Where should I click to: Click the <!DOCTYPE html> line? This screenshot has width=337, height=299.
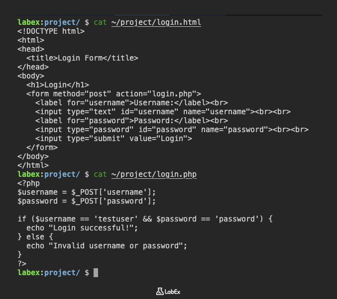(51, 31)
